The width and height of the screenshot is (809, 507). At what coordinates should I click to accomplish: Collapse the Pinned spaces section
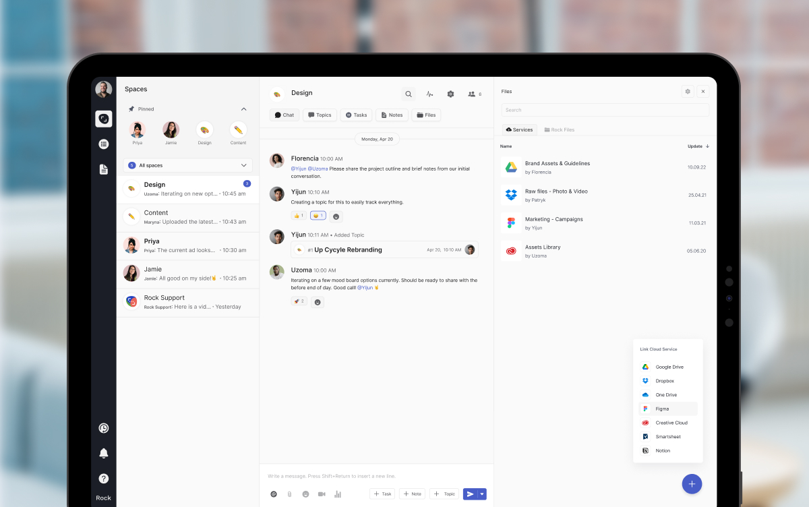point(243,109)
